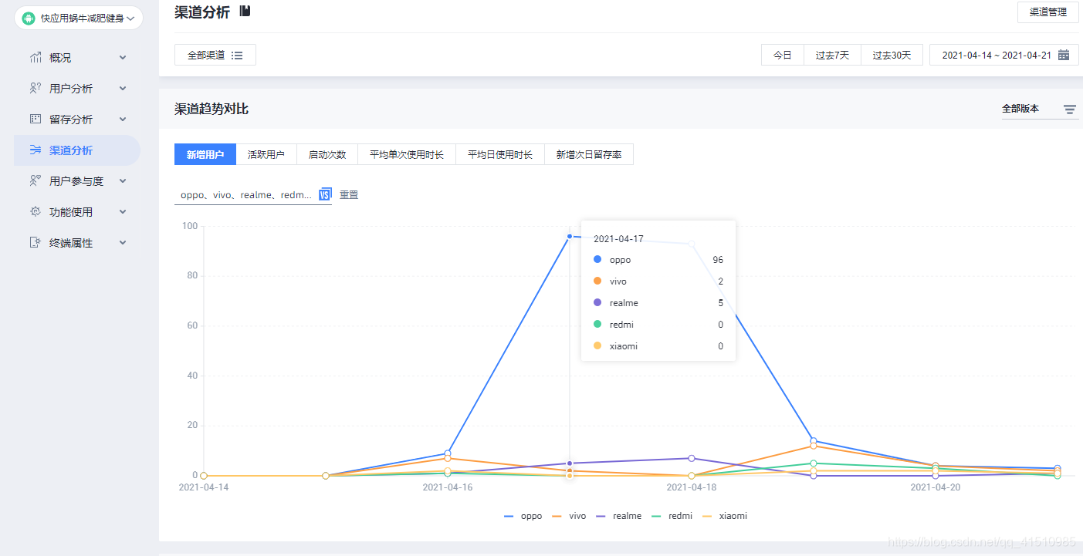Expand the 功能使用 menu chevron
Viewport: 1083px width, 556px height.
[123, 212]
